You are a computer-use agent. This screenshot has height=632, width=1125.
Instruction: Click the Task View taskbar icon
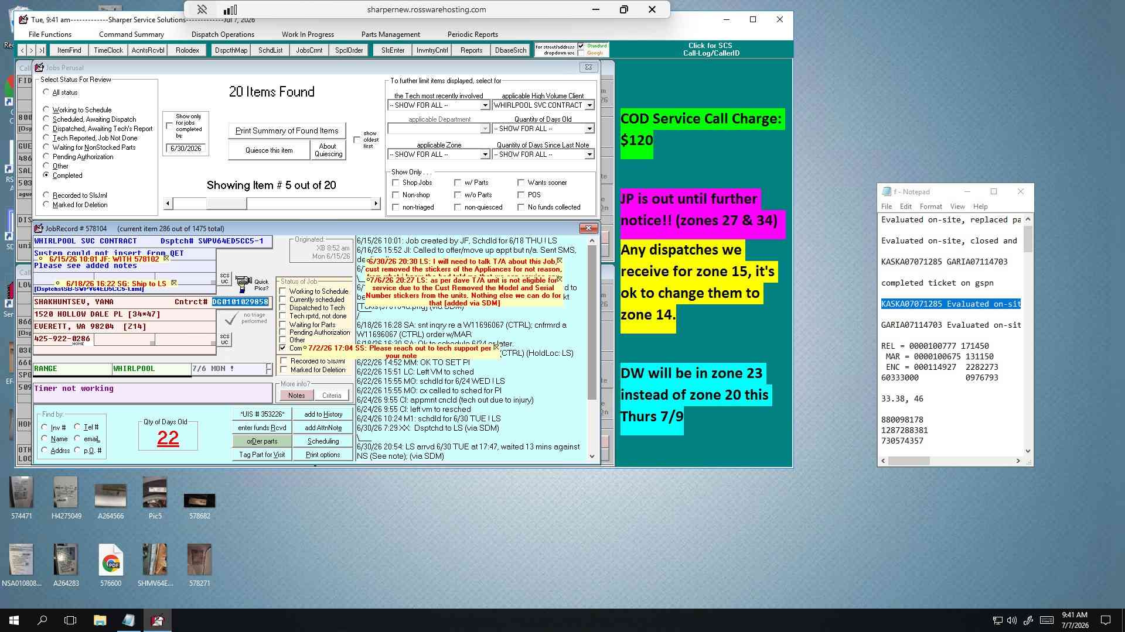pos(70,620)
